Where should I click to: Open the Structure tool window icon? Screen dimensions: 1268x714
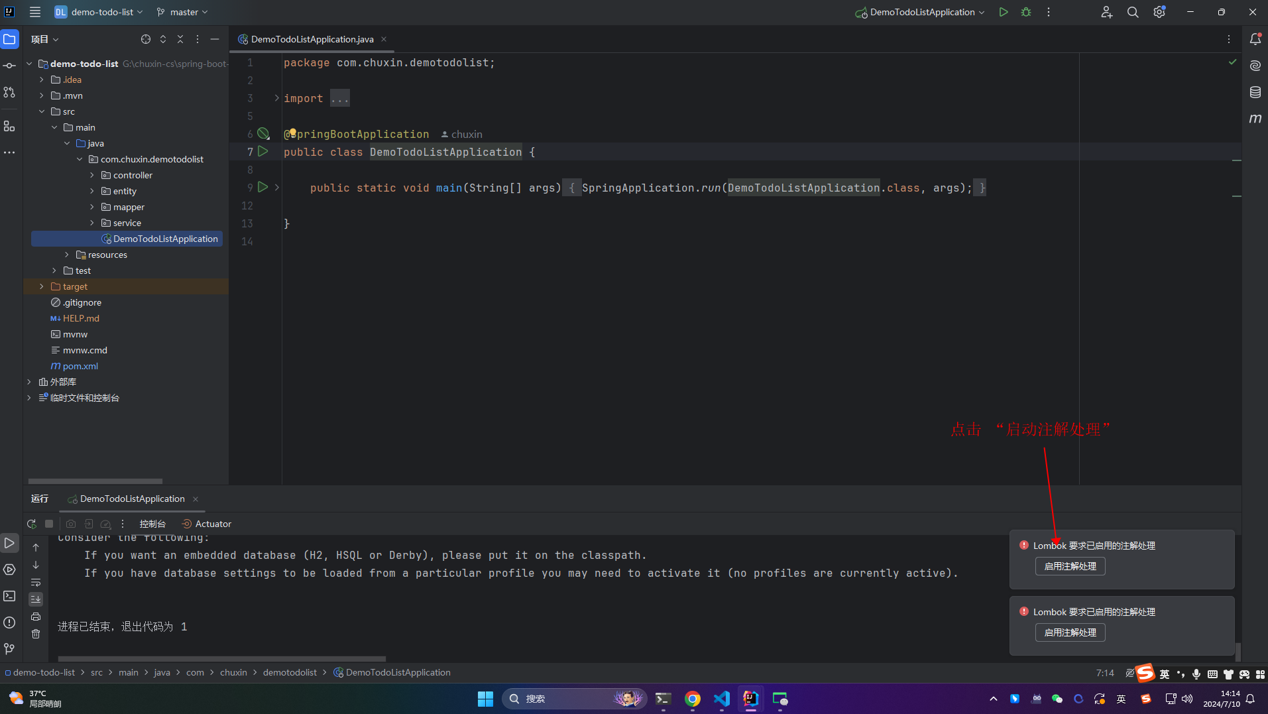(9, 125)
